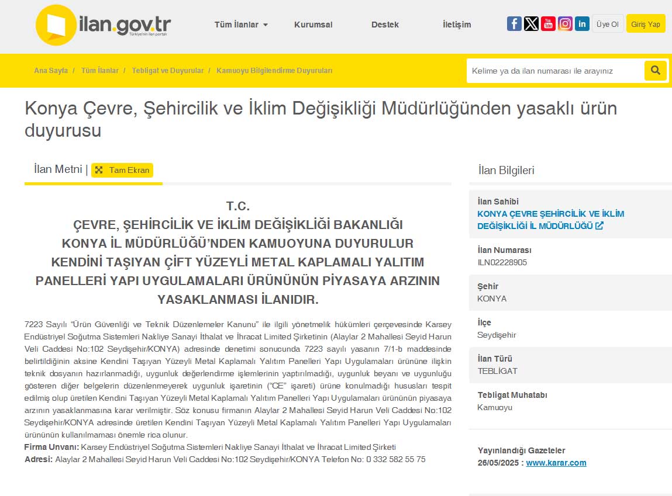
Task: Click the Giriş Yap button
Action: [x=646, y=24]
